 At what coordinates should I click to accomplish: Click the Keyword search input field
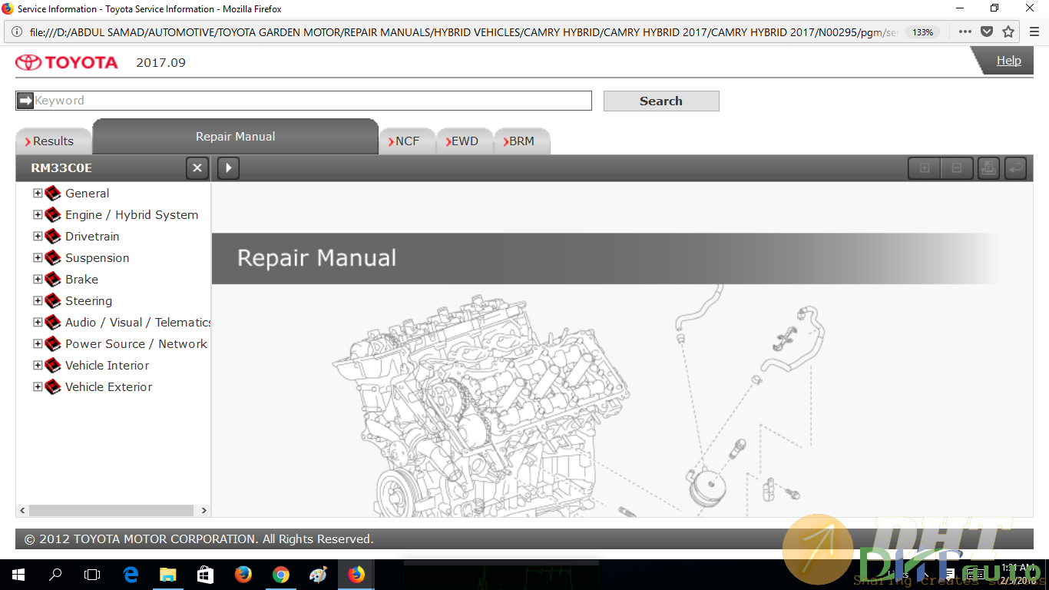coord(311,101)
